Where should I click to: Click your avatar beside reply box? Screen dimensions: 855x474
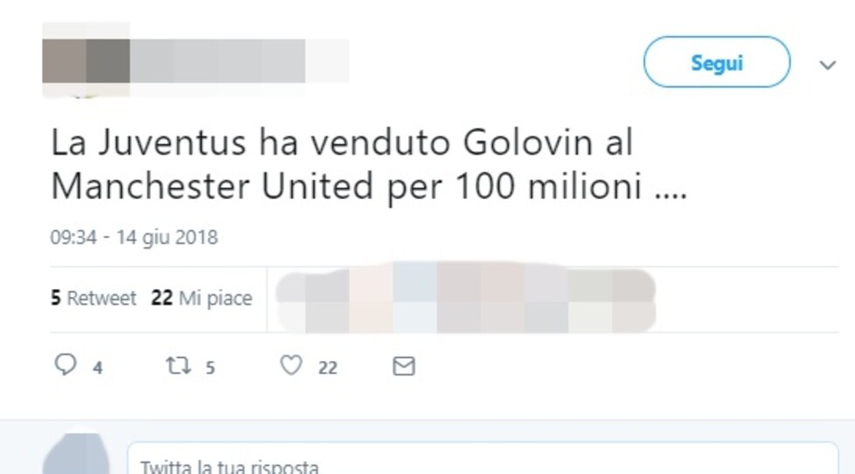click(x=76, y=455)
